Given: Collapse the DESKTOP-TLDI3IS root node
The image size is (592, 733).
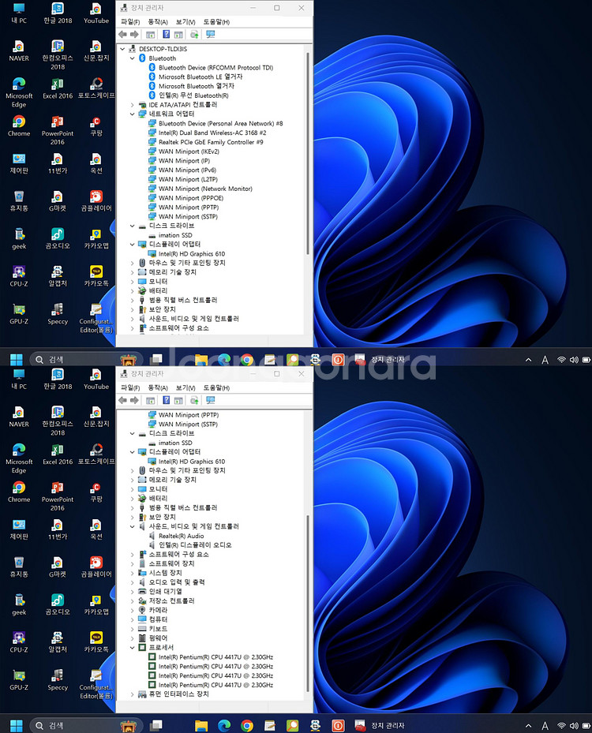Looking at the screenshot, I should click(122, 49).
